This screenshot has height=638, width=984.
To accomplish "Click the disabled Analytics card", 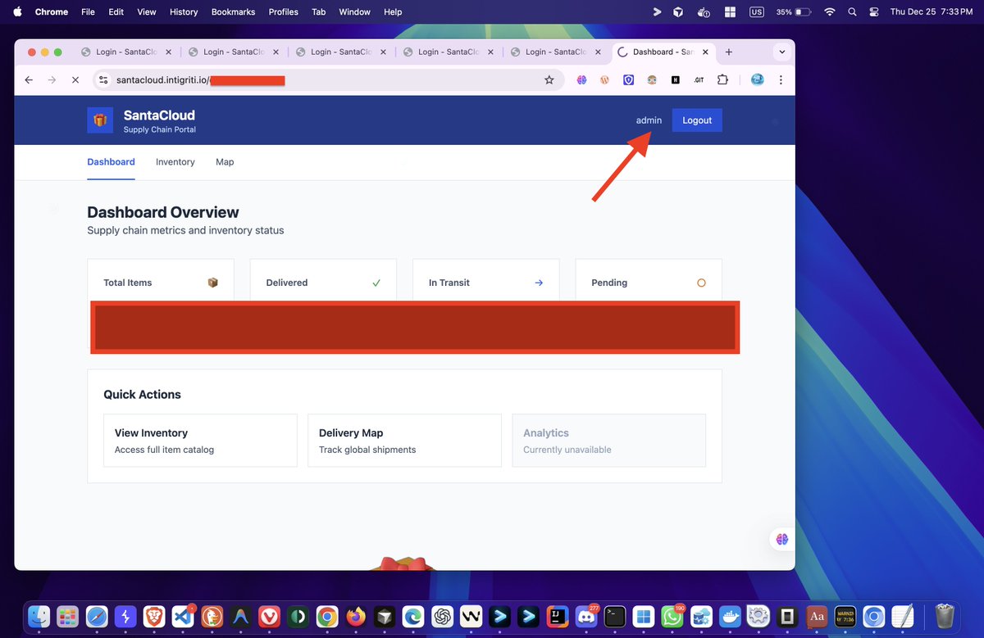I will (608, 441).
